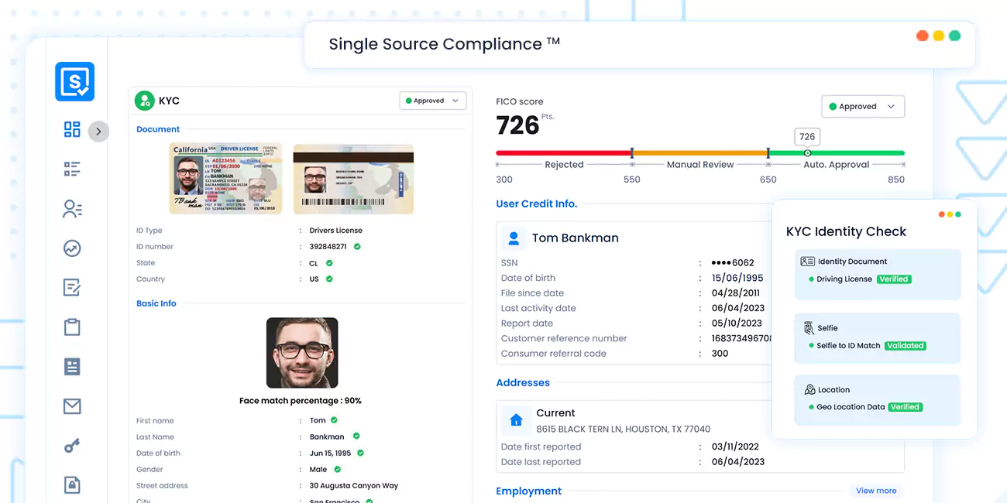Viewport: 1007px width, 503px height.
Task: Open the mail envelope icon in the sidebar
Action: click(72, 405)
